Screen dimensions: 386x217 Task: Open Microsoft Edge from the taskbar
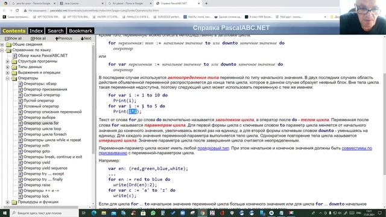(x=94, y=213)
